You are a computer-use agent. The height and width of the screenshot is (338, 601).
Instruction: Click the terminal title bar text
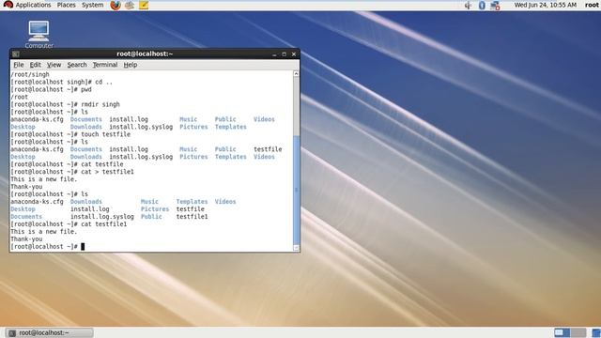(x=145, y=54)
